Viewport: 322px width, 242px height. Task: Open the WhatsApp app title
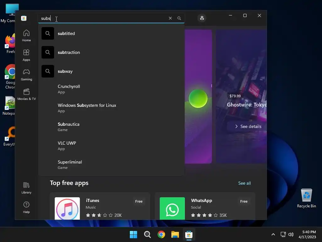click(x=202, y=200)
